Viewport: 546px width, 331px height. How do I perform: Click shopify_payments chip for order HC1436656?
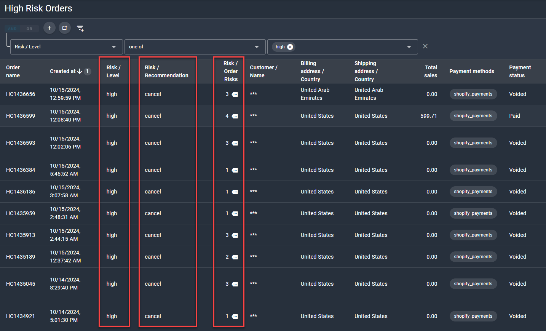473,94
